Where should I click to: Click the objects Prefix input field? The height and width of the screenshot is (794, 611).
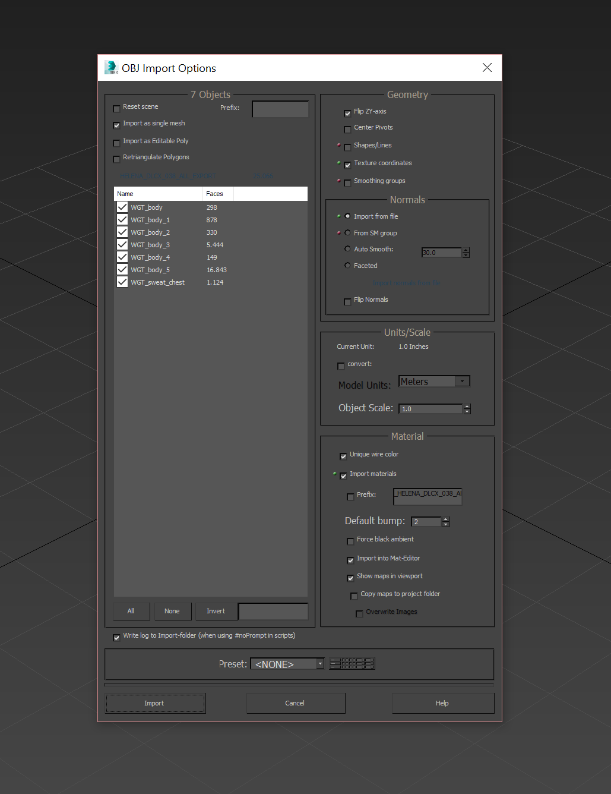280,109
